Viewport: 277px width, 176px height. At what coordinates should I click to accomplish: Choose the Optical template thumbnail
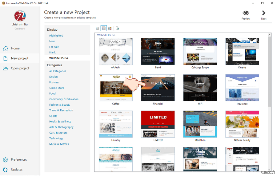pos(116,159)
